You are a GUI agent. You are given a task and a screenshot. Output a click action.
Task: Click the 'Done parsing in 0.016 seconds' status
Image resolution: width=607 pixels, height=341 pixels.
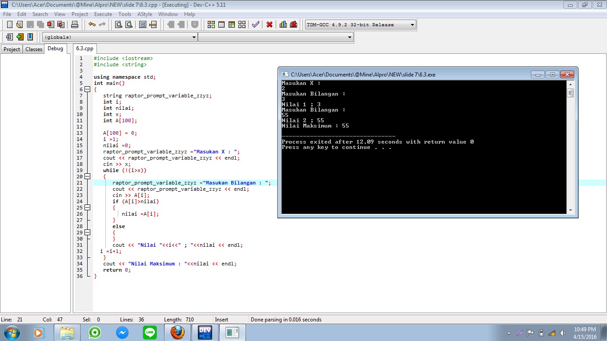tap(286, 320)
